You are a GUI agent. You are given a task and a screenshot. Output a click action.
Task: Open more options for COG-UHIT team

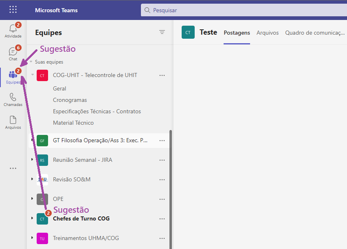(162, 75)
